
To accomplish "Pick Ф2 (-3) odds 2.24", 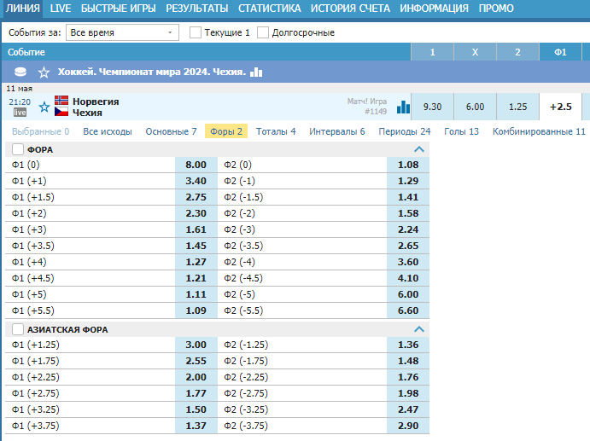I will point(408,229).
